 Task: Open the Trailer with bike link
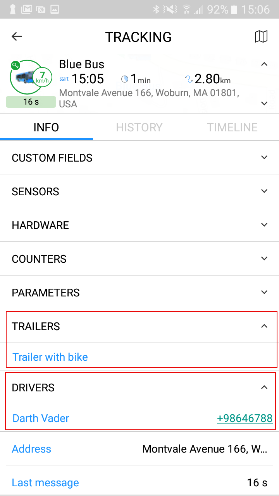pyautogui.click(x=50, y=357)
